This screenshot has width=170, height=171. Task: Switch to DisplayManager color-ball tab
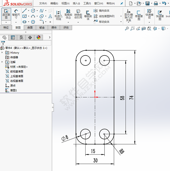click(39, 38)
